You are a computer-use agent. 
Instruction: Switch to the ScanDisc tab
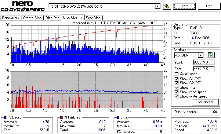tap(93, 18)
